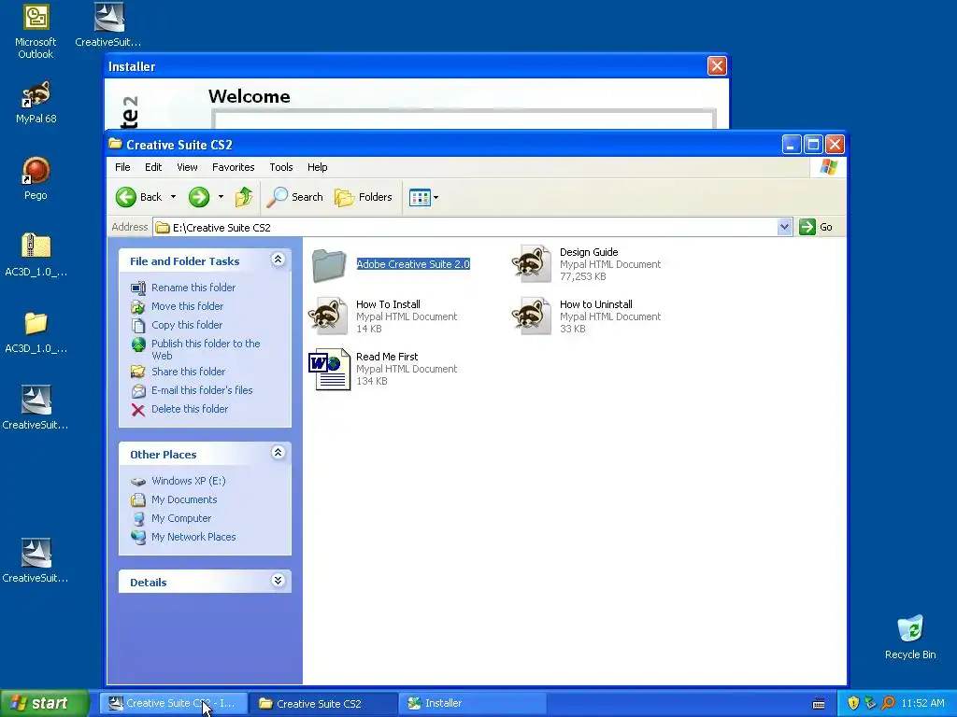This screenshot has width=957, height=717.
Task: Go up one folder level
Action: (x=244, y=197)
